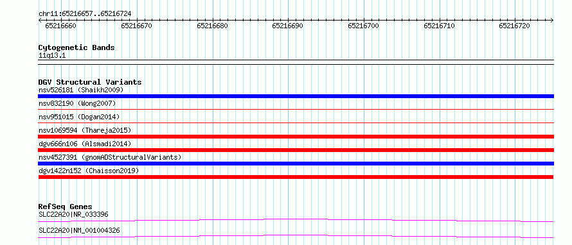Open SLC22A20|NR_033396 gene label
This screenshot has height=245, width=572.
click(73, 214)
